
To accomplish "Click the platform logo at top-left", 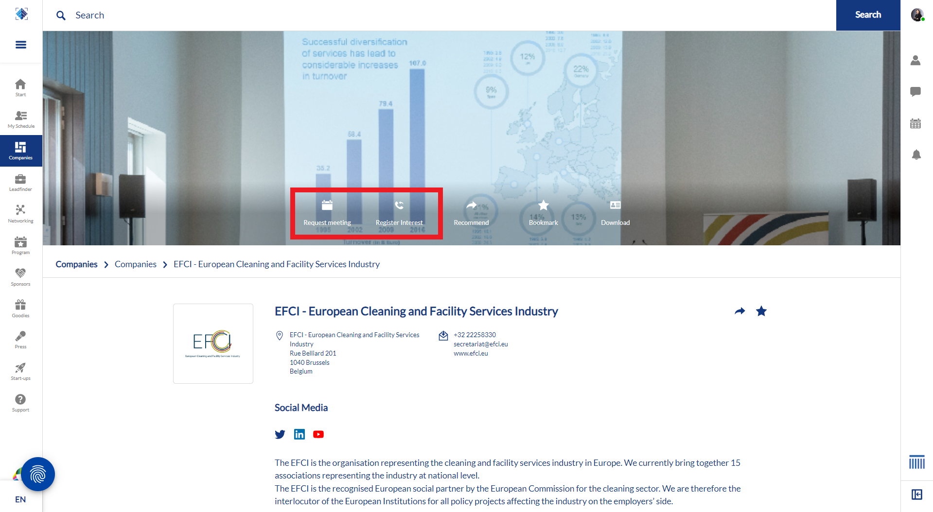I will pyautogui.click(x=21, y=14).
